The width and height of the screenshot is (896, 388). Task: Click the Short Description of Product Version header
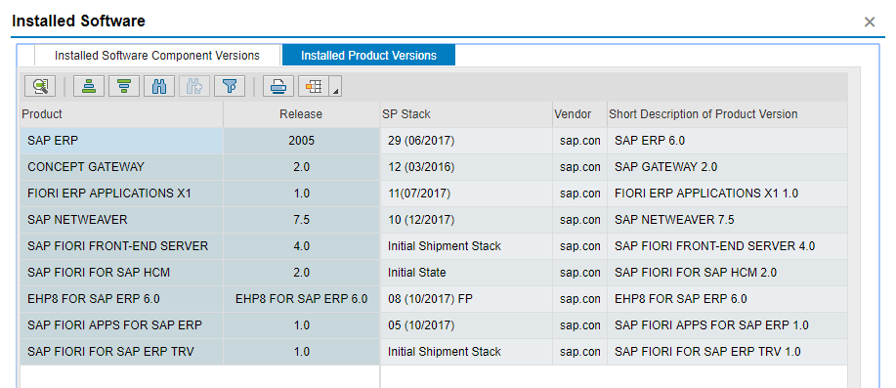pyautogui.click(x=727, y=114)
